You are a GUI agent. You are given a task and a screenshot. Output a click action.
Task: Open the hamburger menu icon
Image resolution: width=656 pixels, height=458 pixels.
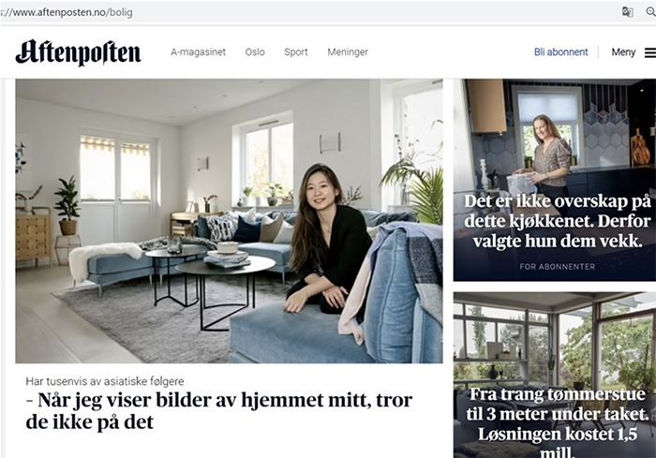[x=650, y=52]
